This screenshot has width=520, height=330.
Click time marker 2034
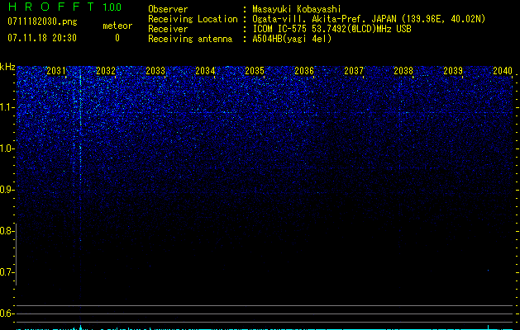pos(205,71)
